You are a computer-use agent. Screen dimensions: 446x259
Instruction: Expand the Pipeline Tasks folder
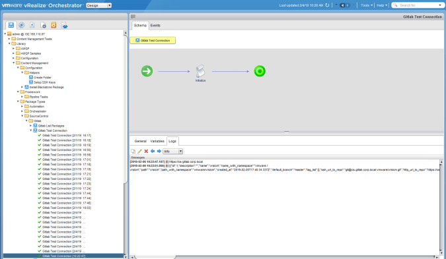tap(22, 96)
